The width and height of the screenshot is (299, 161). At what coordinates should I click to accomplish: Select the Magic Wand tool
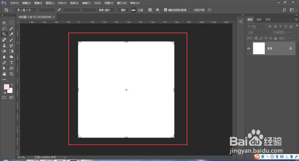[x=11, y=29]
